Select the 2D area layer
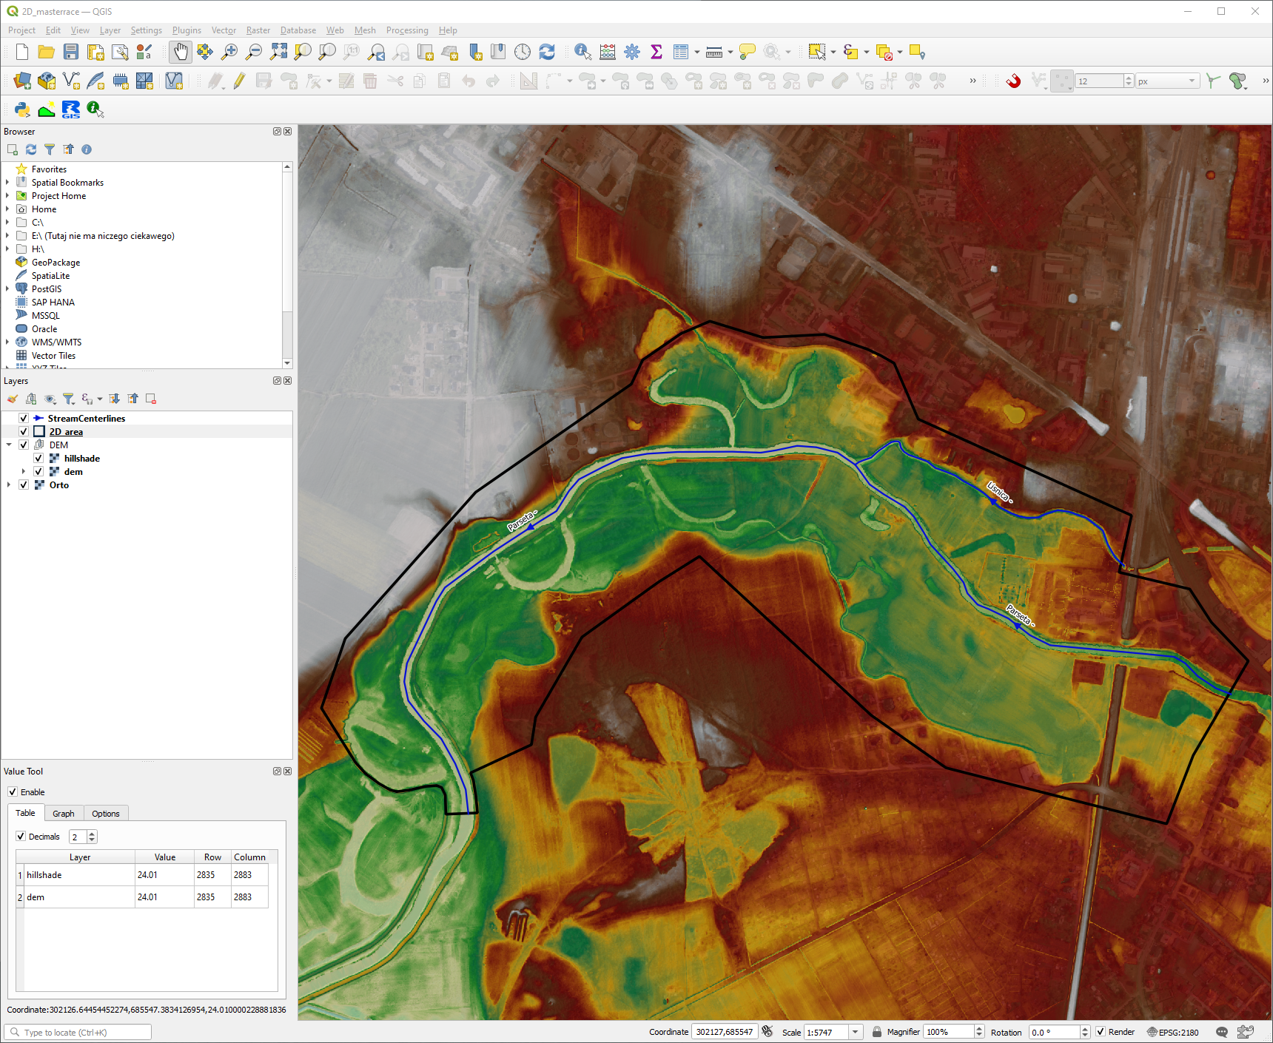Viewport: 1273px width, 1043px height. tap(66, 432)
